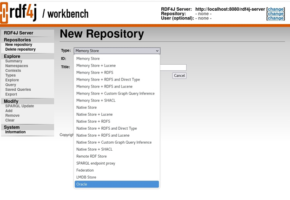The height and width of the screenshot is (200, 290).
Task: Open Export in sidebar
Action: pos(11,94)
